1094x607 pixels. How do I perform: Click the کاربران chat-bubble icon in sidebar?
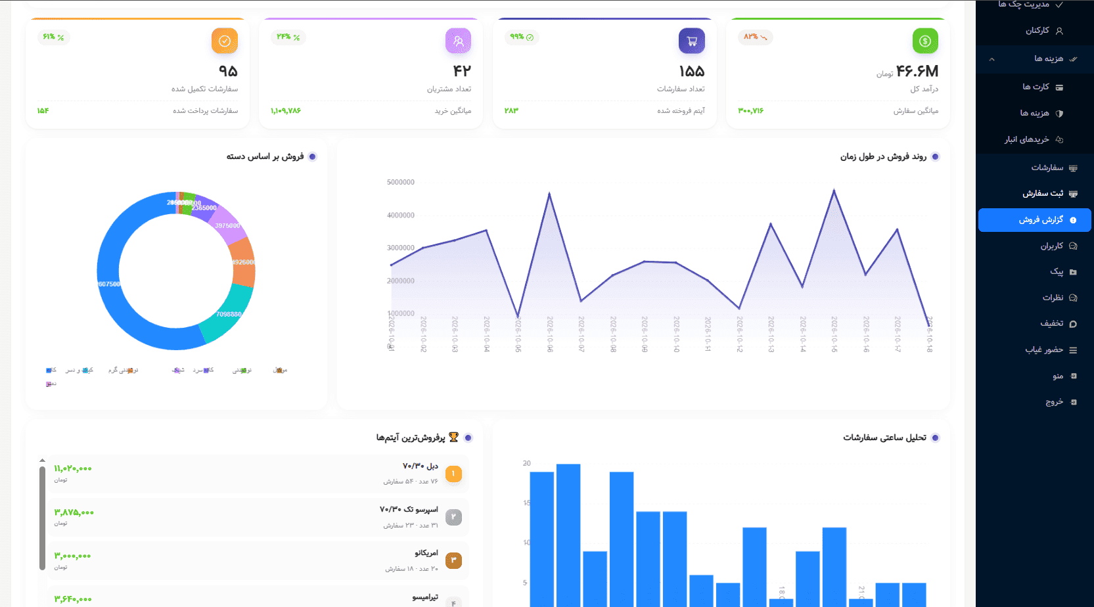pos(1073,246)
